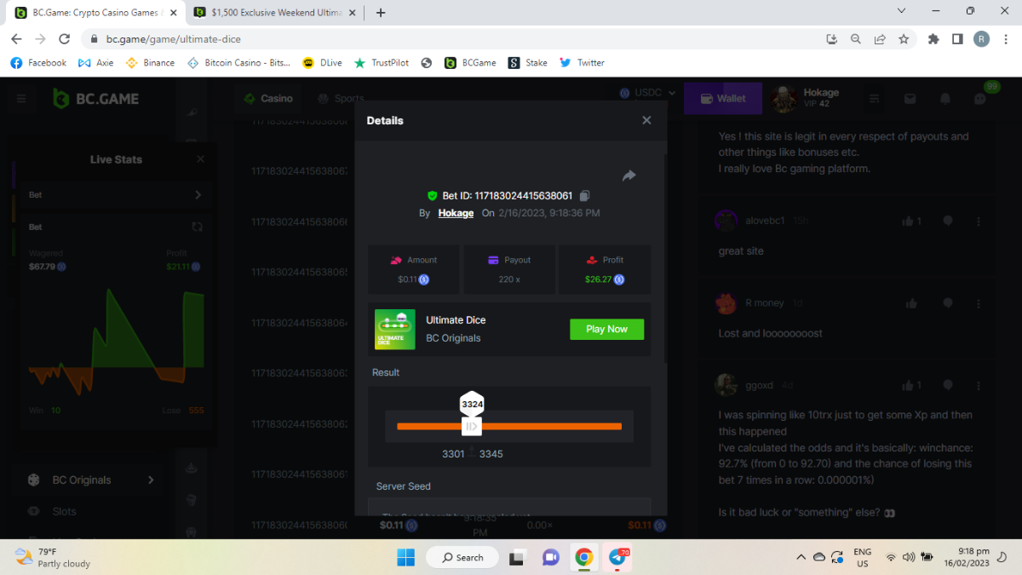Open the USDC currency dropdown
This screenshot has width=1022, height=575.
(x=647, y=93)
